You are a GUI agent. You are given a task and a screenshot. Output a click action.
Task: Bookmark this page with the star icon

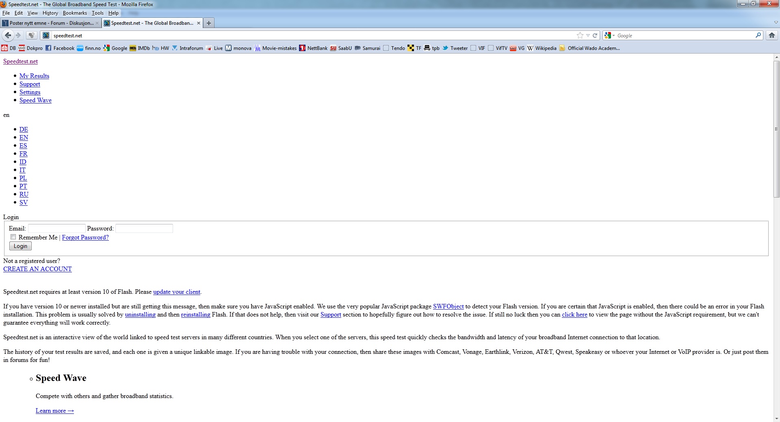coord(580,35)
